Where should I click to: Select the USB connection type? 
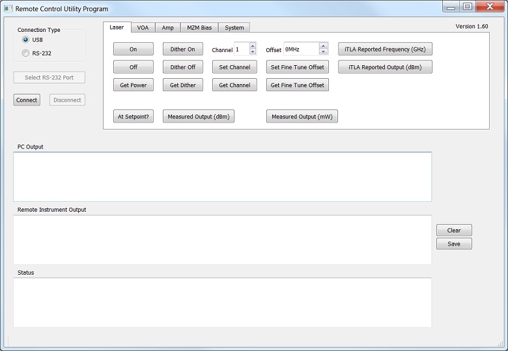[x=26, y=40]
